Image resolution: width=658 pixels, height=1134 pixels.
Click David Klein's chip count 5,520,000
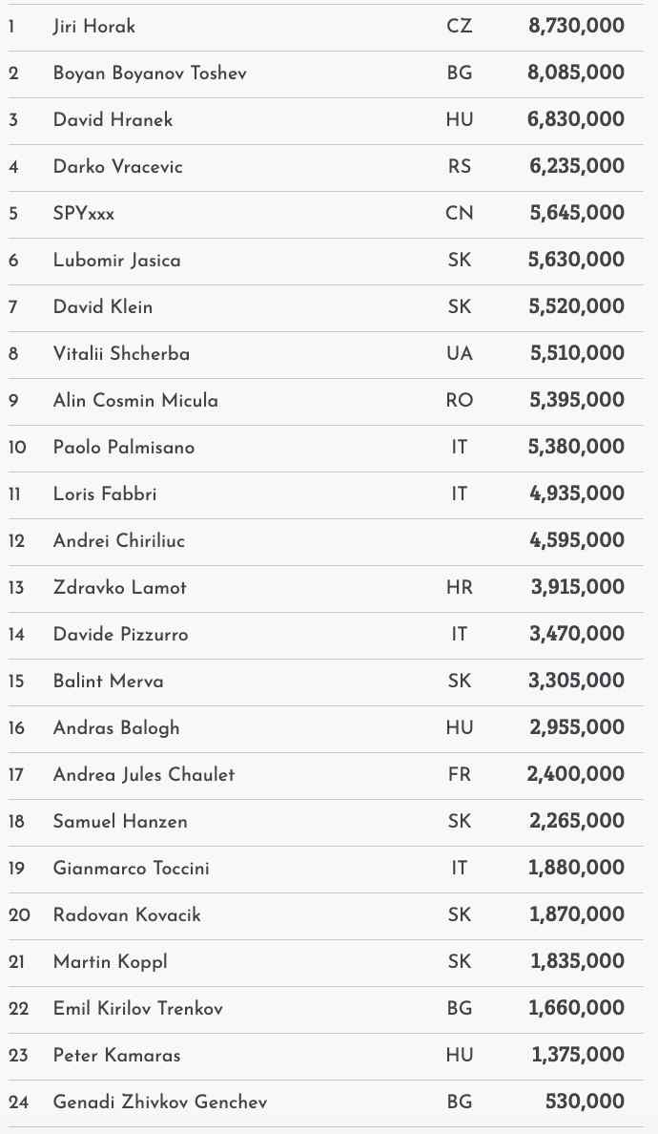[x=577, y=307]
